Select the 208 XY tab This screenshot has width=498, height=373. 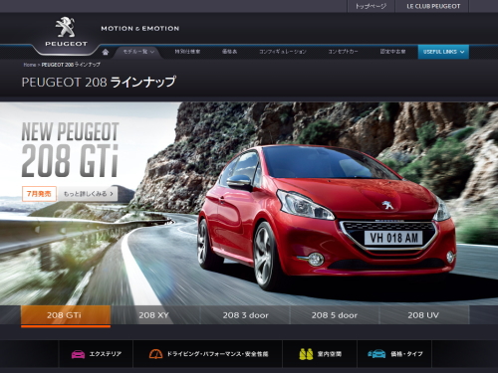click(154, 315)
